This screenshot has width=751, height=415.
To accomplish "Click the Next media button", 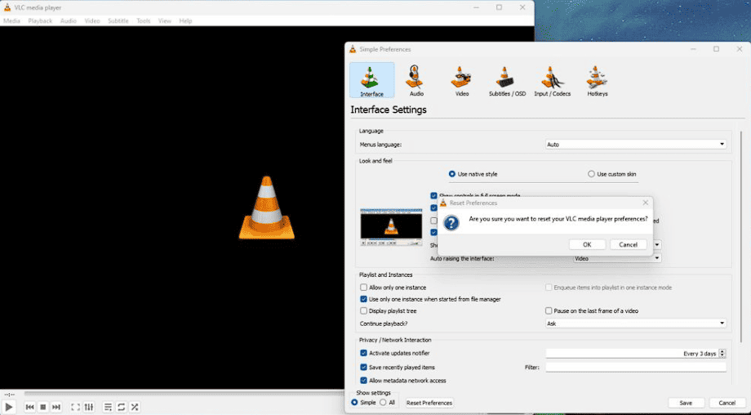I will click(x=56, y=407).
